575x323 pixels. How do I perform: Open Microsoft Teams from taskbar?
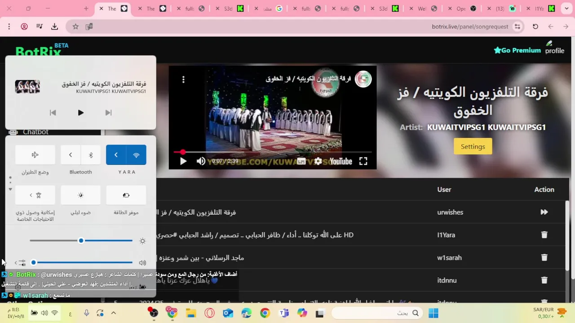click(283, 313)
